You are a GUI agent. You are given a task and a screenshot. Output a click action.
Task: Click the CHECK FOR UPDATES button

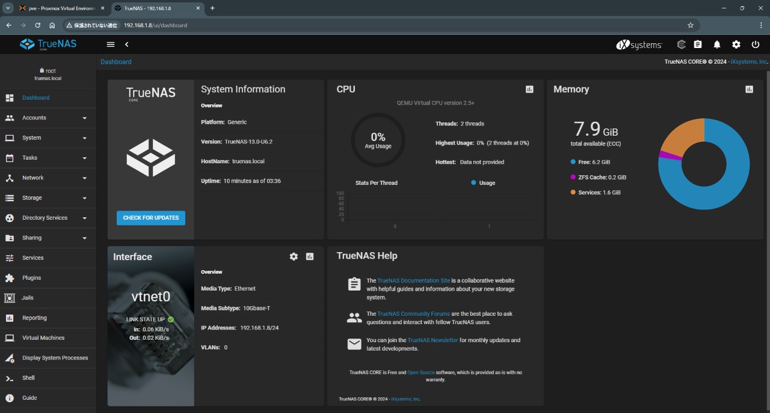(x=151, y=218)
